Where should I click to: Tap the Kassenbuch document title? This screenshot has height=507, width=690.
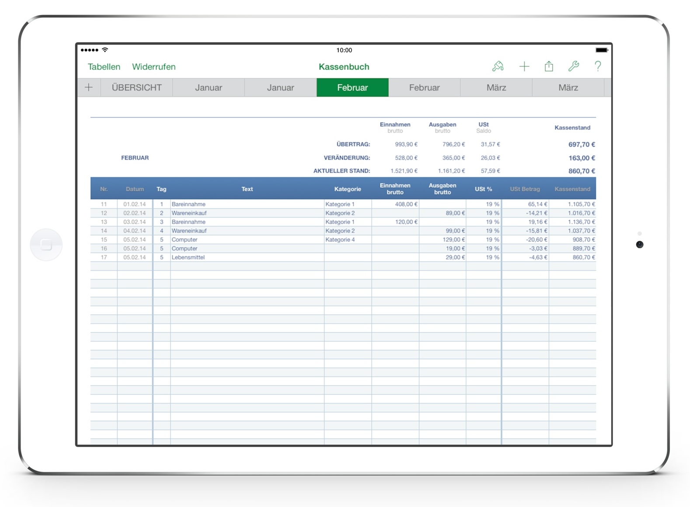pos(344,67)
